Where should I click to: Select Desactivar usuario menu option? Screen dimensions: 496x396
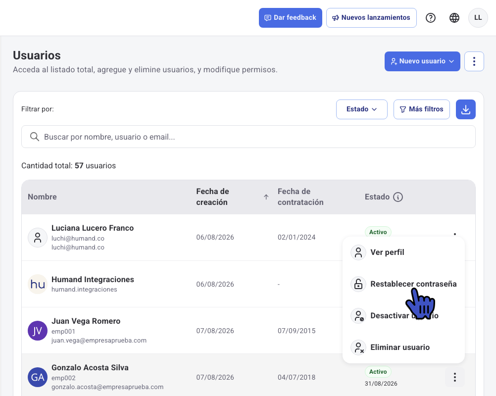(403, 316)
